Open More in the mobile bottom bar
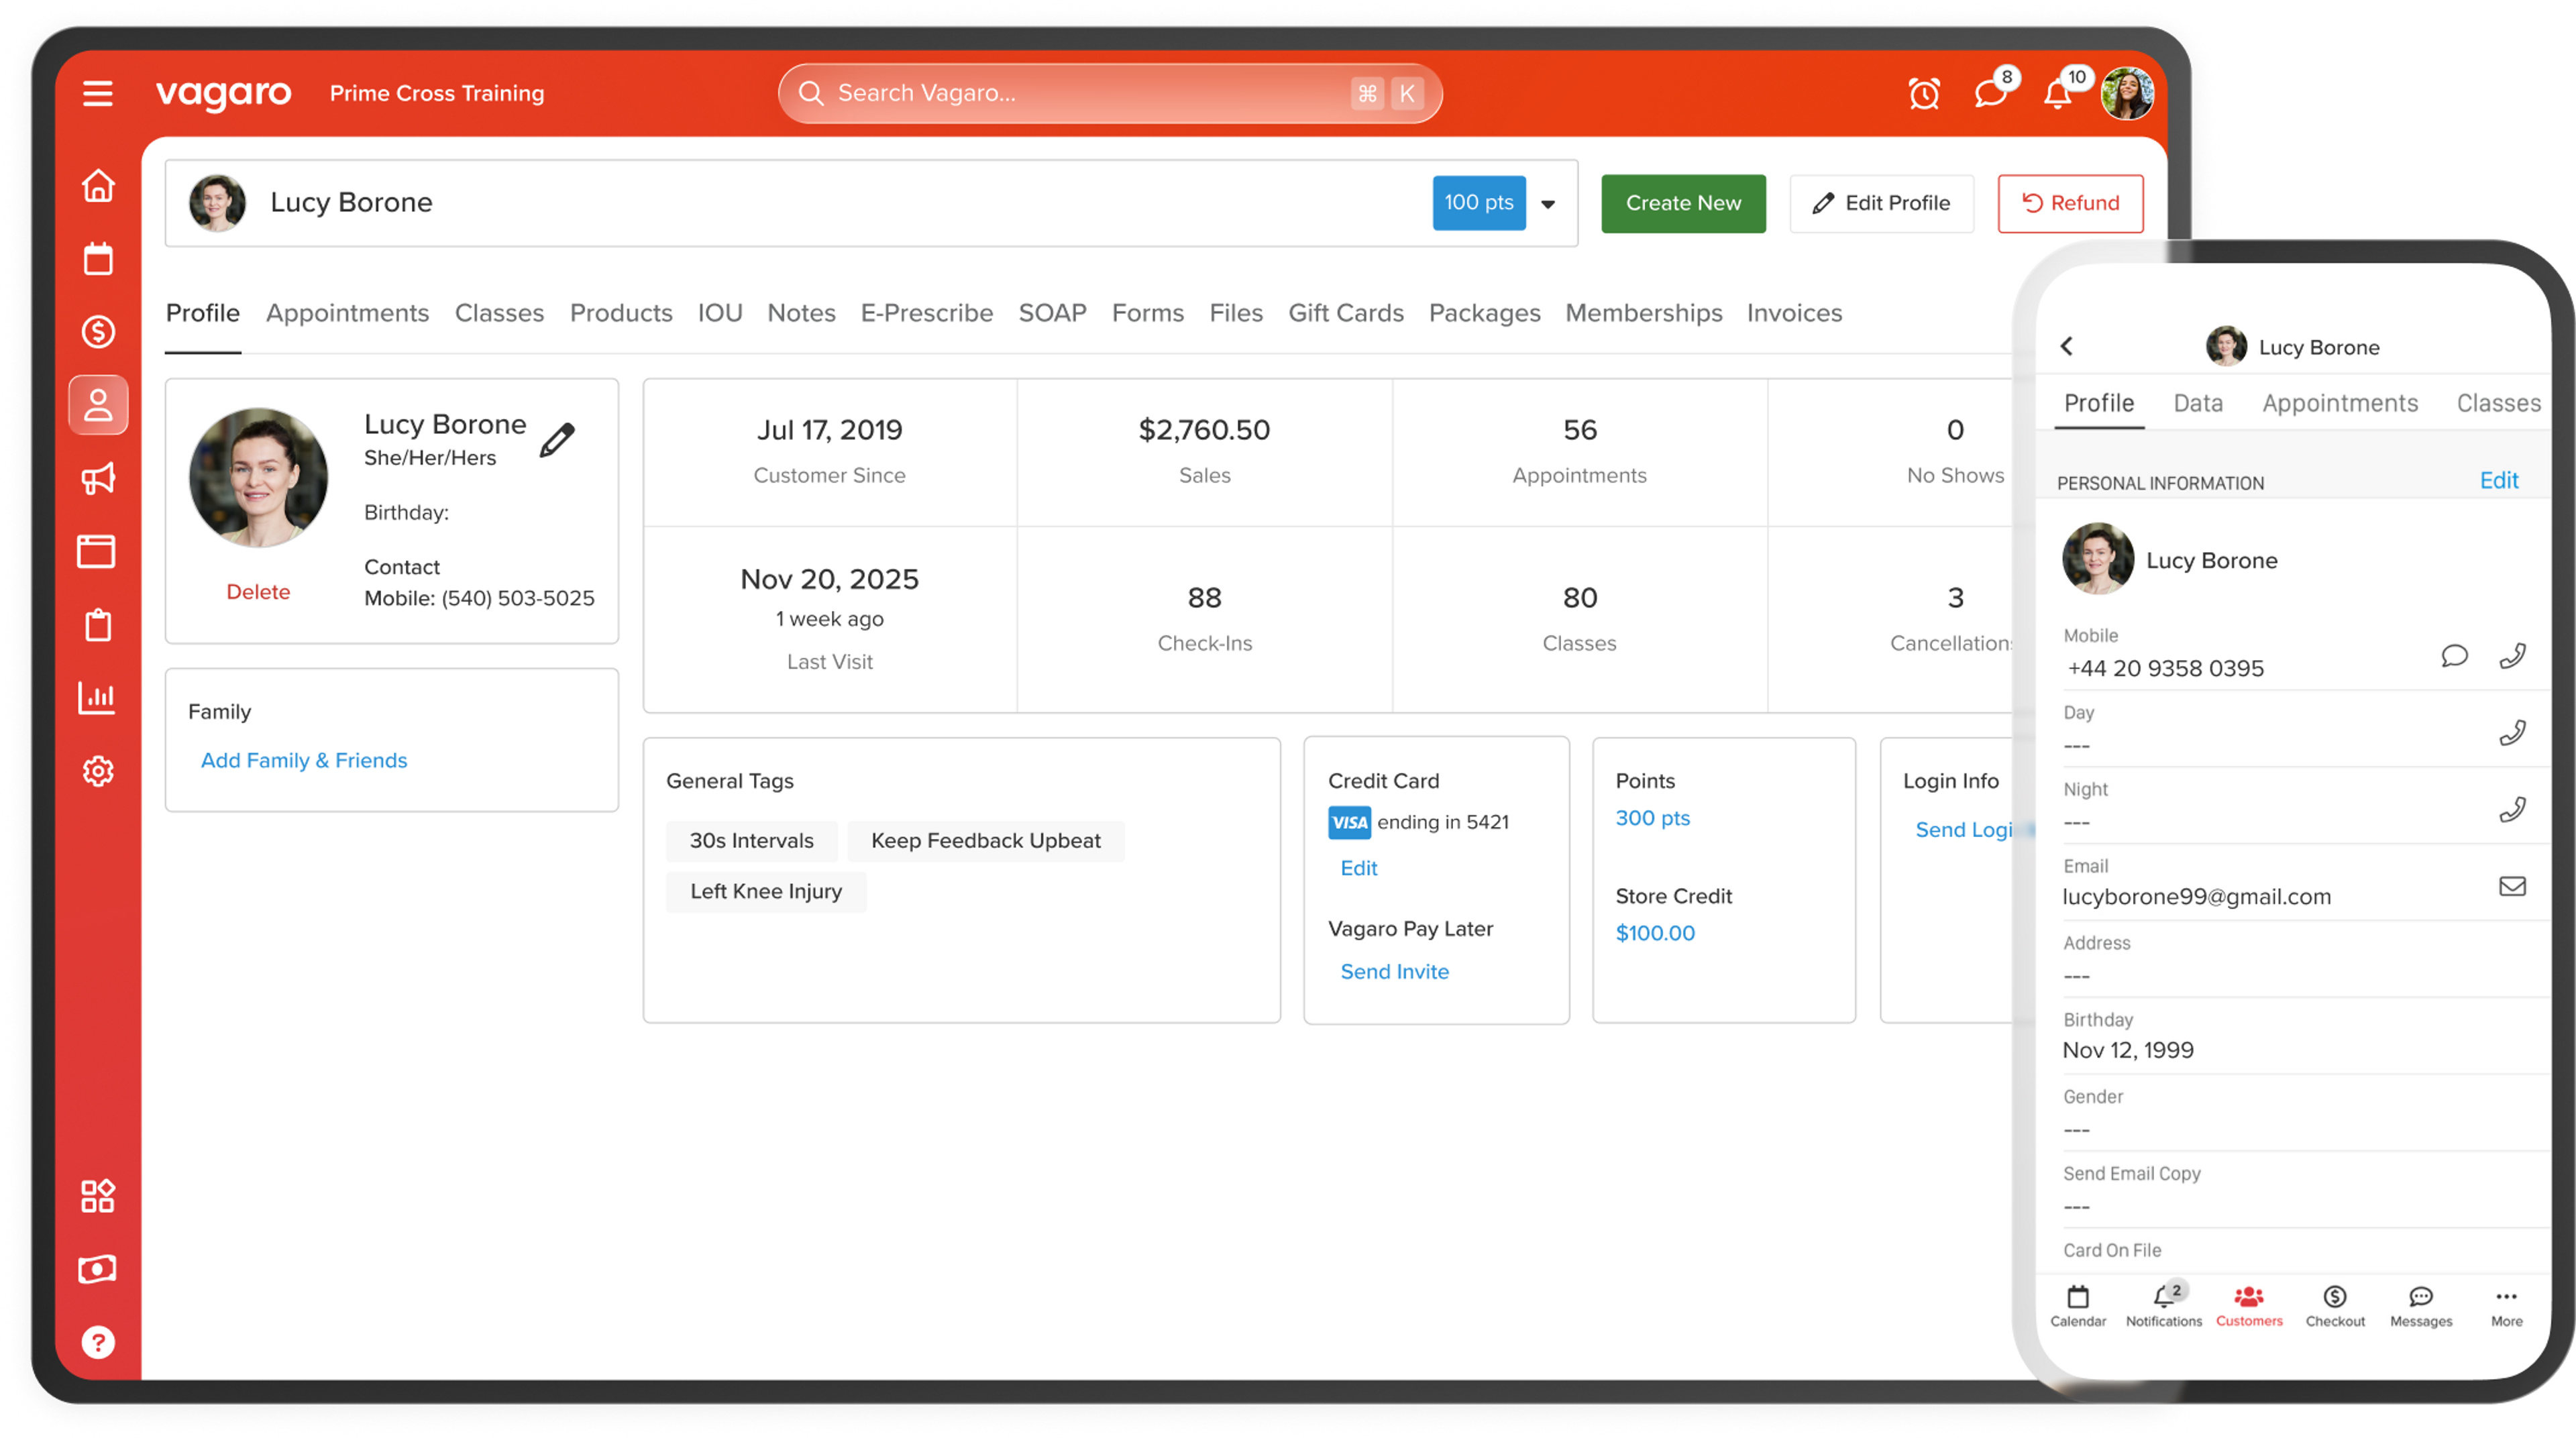This screenshot has height=1440, width=2576. [x=2507, y=1306]
